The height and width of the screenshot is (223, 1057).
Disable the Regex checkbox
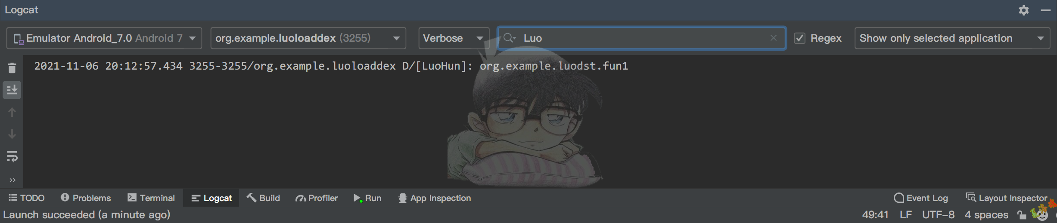click(800, 38)
